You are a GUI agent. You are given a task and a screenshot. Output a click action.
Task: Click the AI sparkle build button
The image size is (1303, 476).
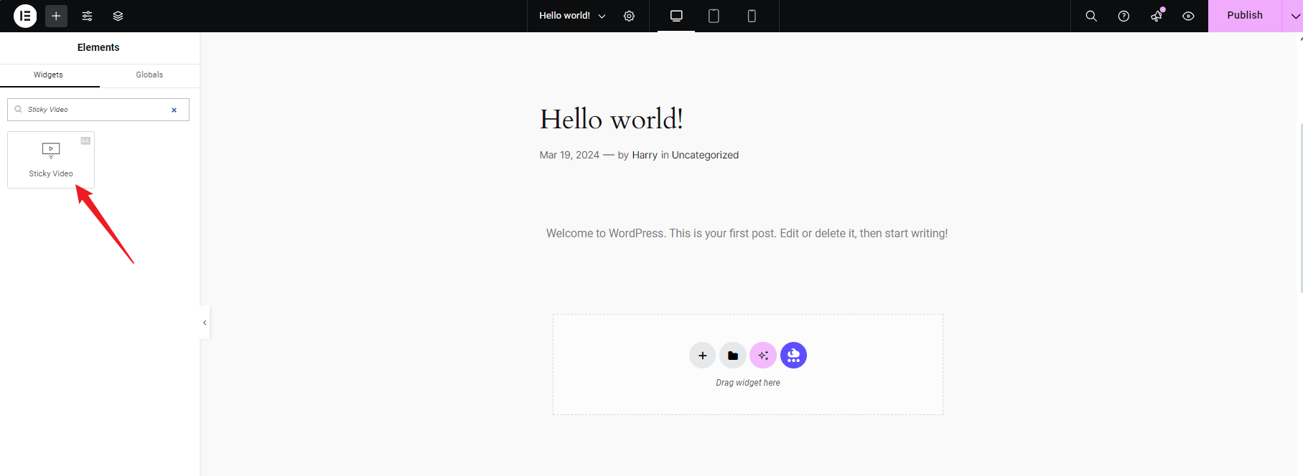coord(763,356)
